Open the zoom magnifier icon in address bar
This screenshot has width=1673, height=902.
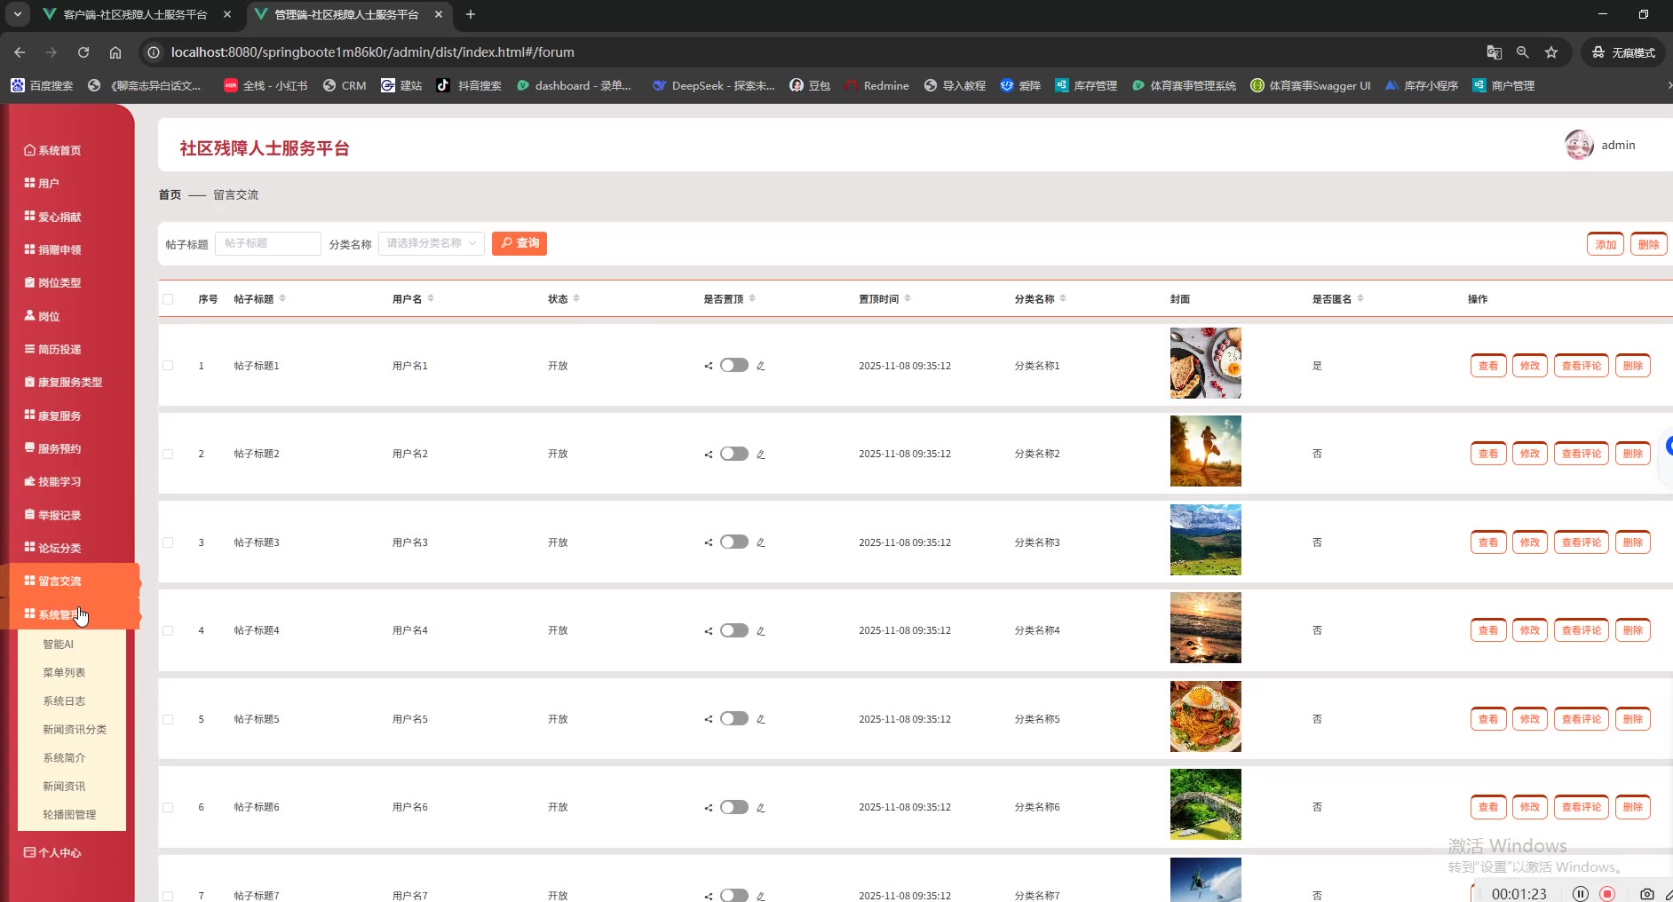tap(1523, 52)
